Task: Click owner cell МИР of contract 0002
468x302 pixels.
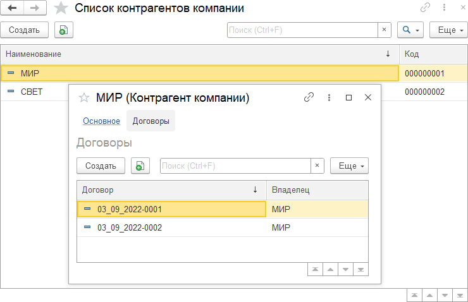Action: (x=317, y=228)
